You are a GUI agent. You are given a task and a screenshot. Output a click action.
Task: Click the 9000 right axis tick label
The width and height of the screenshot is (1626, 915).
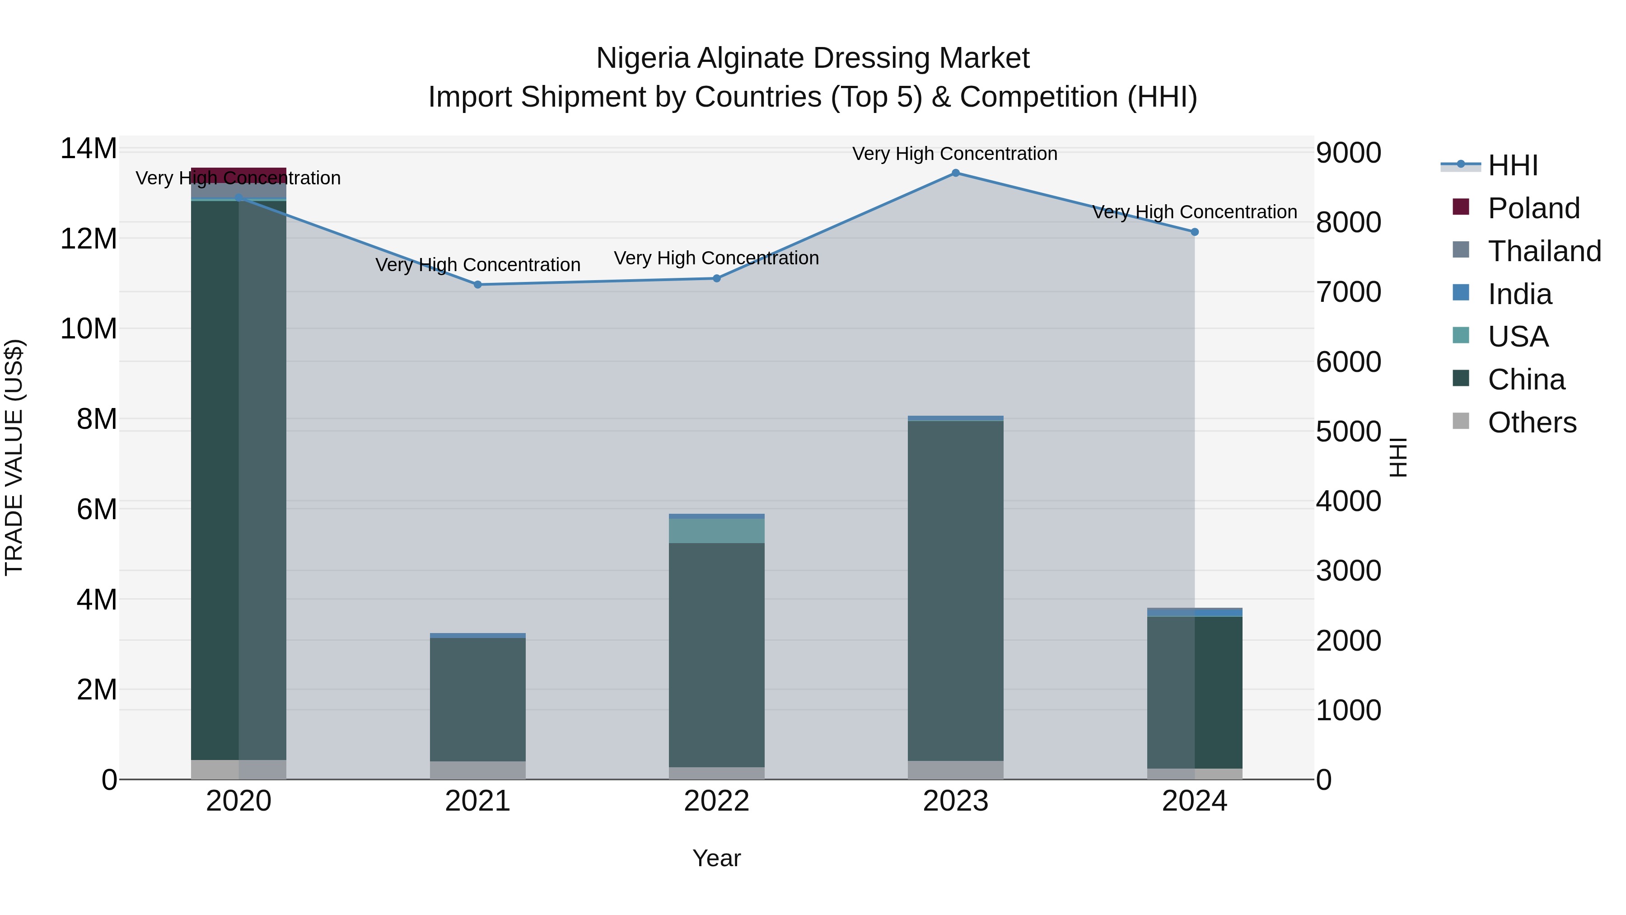click(x=1349, y=153)
